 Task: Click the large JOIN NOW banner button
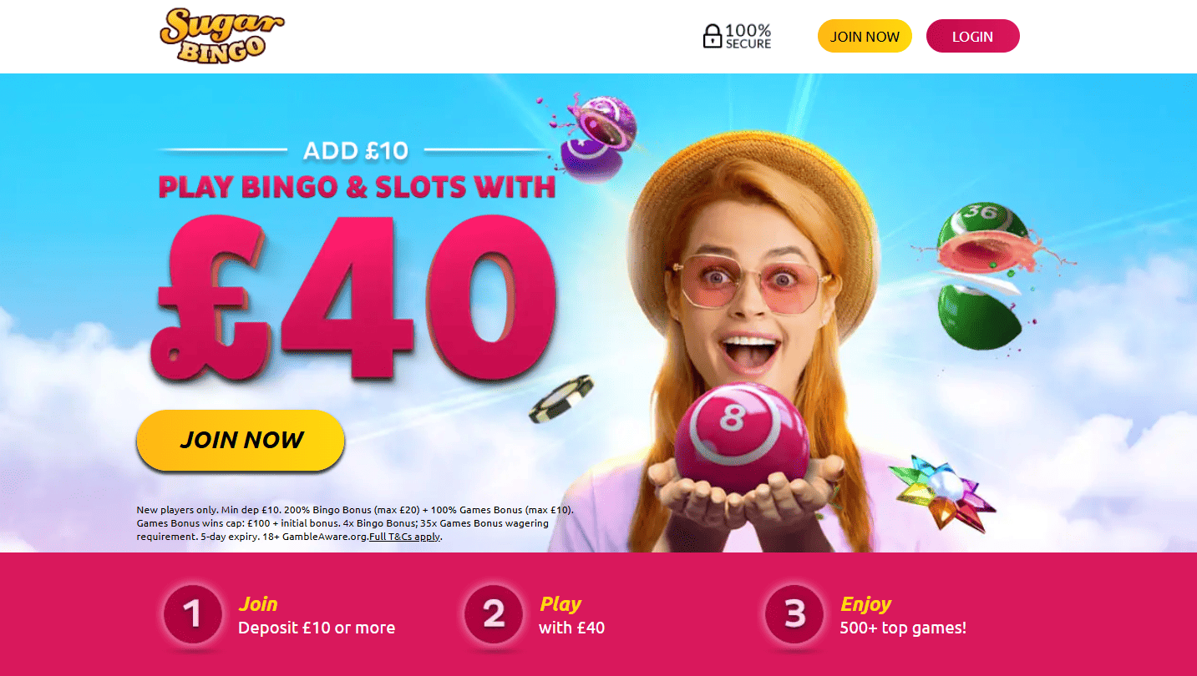click(x=241, y=440)
